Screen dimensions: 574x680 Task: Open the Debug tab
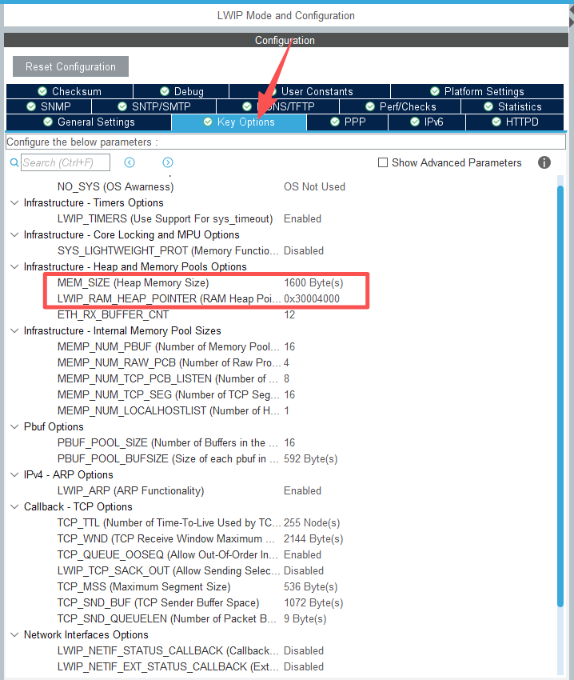coord(181,91)
